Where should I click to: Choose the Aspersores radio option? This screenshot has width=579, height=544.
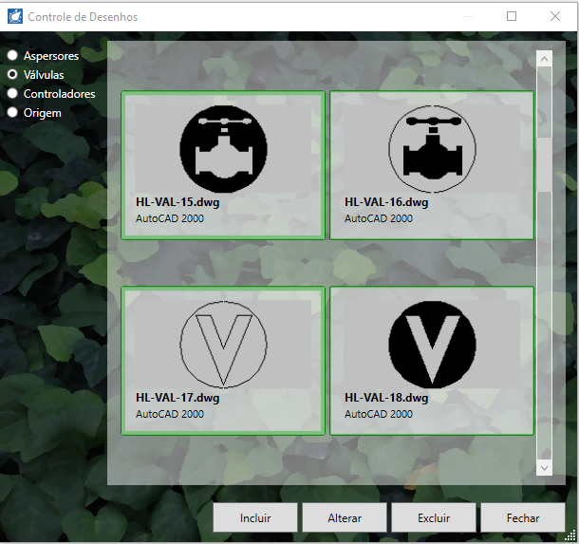(x=13, y=56)
